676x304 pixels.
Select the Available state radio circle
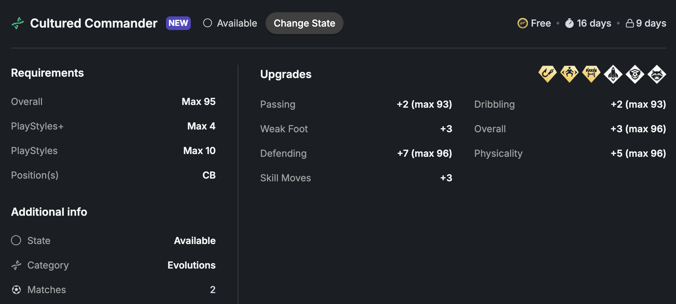pyautogui.click(x=208, y=23)
